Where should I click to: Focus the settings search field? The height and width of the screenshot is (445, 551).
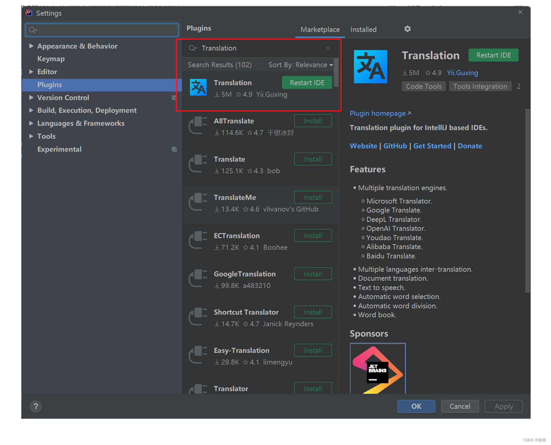102,30
